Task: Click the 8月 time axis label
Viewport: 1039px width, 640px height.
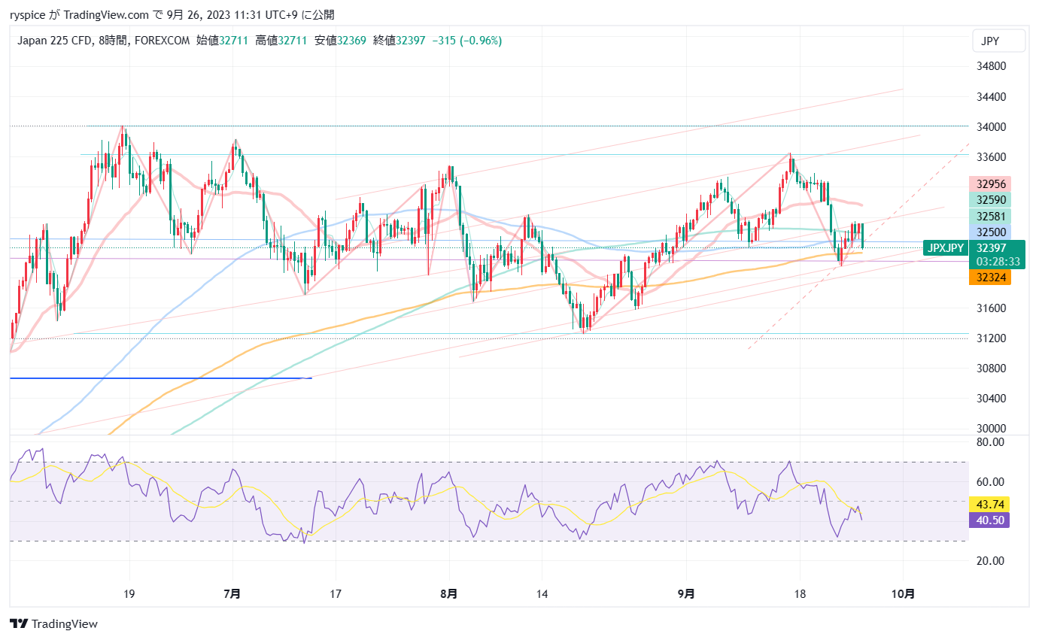Action: coord(448,594)
